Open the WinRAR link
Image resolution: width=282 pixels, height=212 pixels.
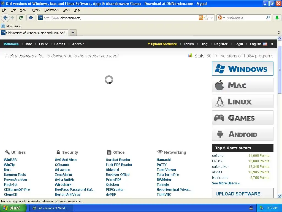(x=10, y=160)
